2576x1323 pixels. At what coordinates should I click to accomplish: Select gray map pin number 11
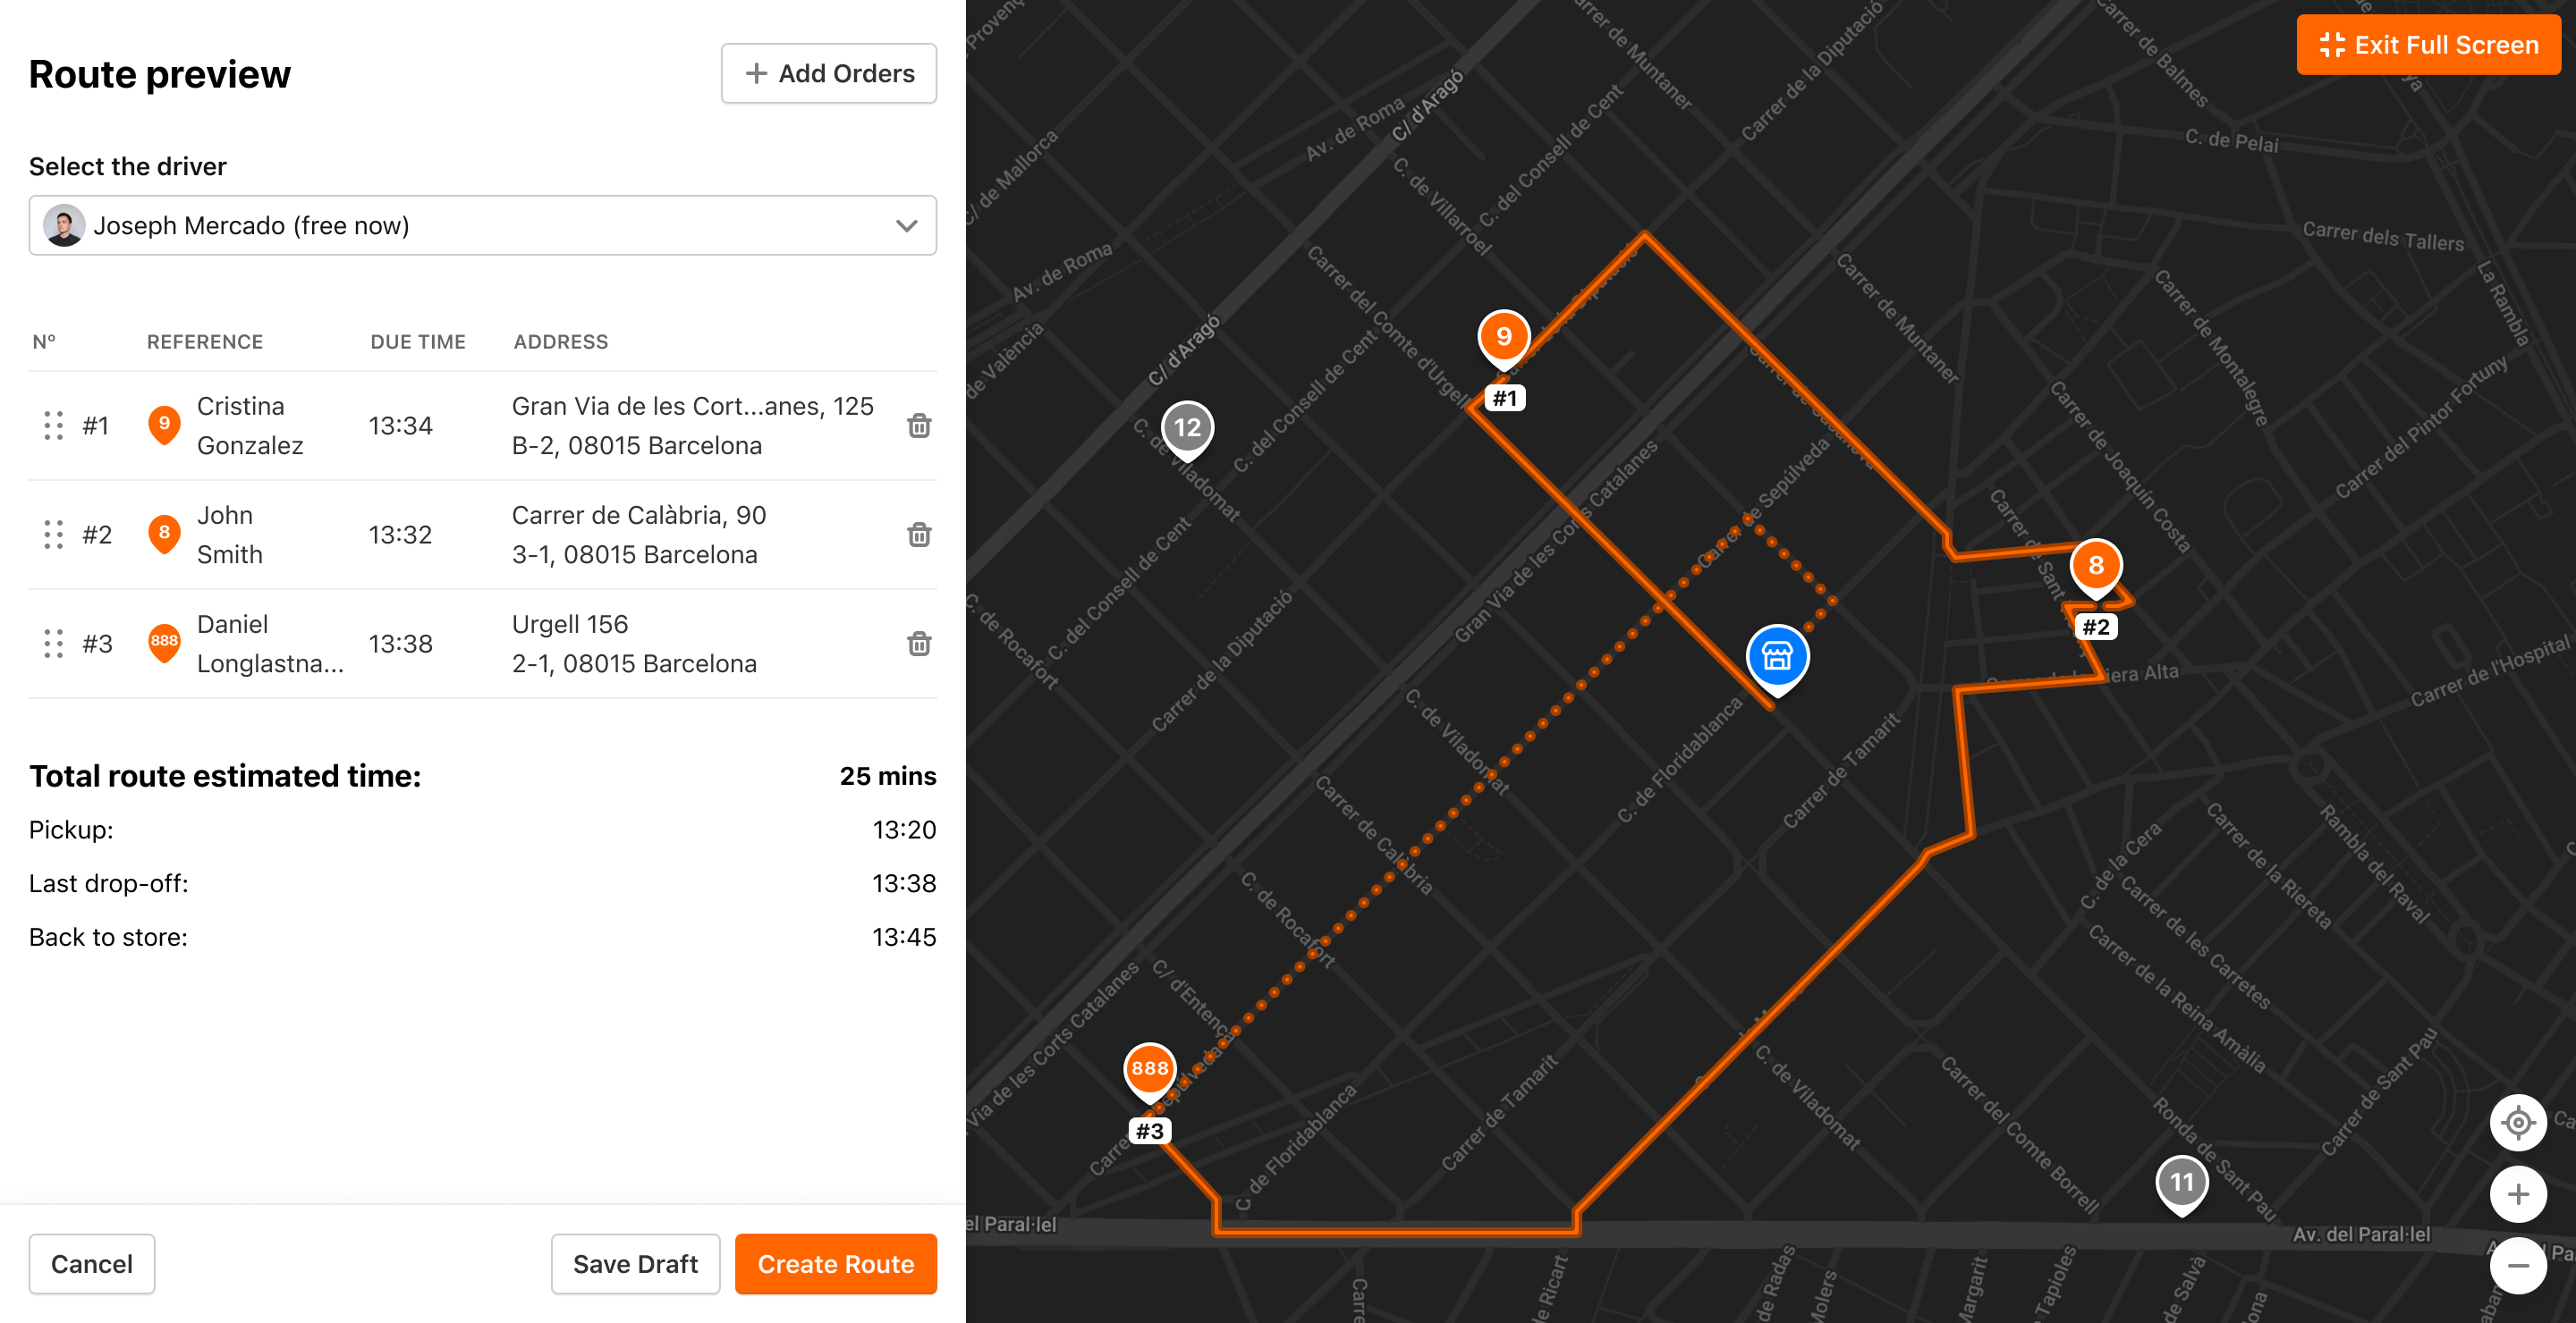(2181, 1184)
